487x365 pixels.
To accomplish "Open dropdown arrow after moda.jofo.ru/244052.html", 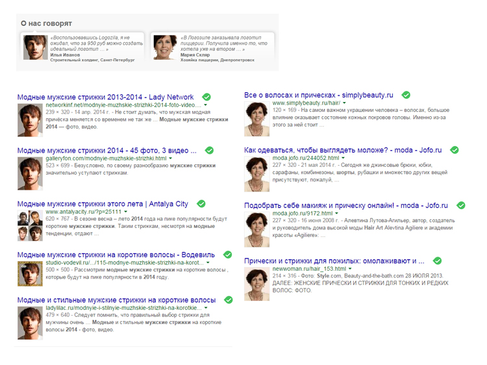I will [x=343, y=158].
